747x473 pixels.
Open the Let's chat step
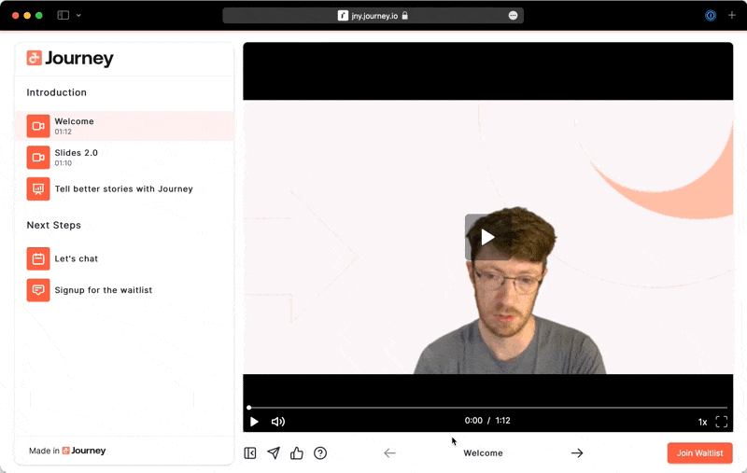point(125,258)
